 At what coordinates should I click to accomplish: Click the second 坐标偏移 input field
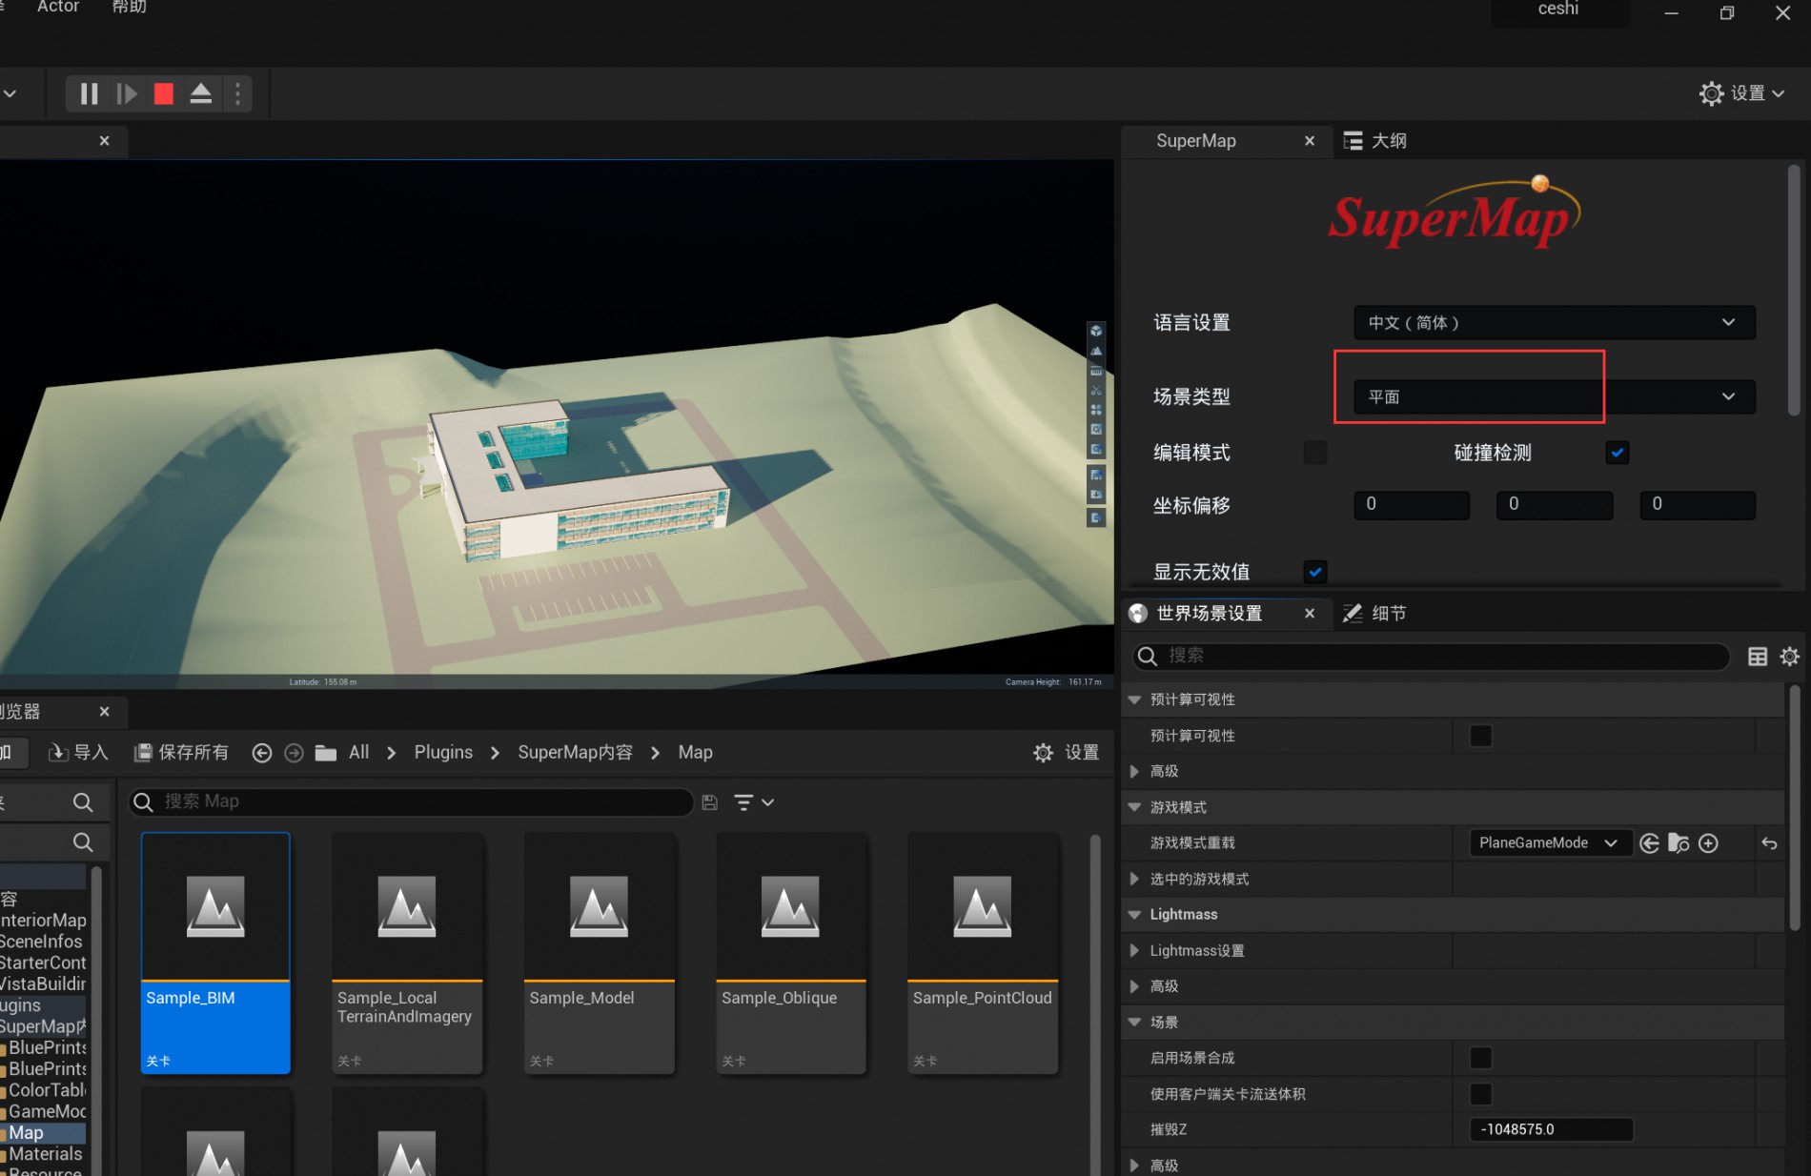1555,504
